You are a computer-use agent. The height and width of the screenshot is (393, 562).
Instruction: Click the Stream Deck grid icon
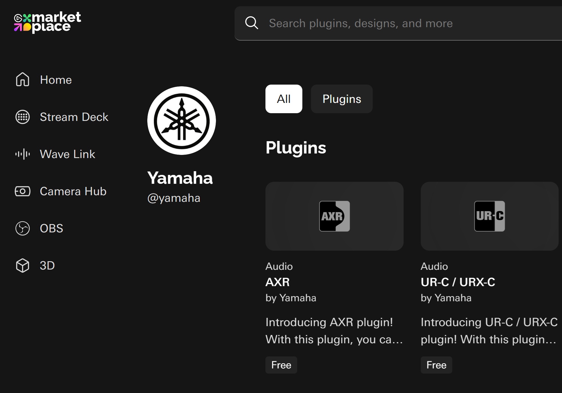pyautogui.click(x=23, y=117)
